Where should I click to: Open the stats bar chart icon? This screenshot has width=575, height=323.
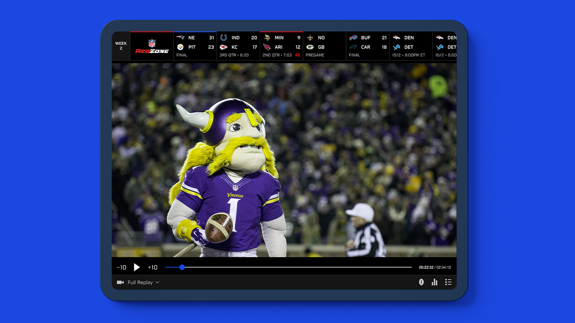click(434, 282)
